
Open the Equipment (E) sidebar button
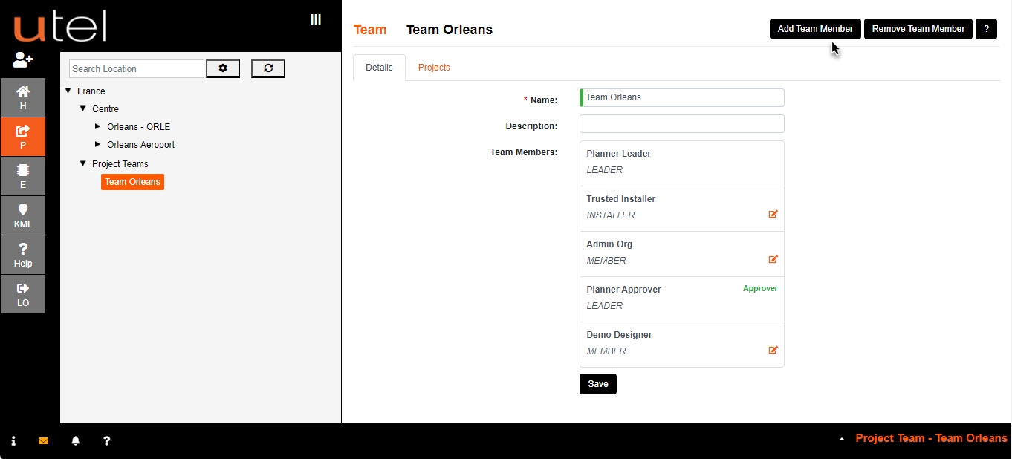pos(23,176)
